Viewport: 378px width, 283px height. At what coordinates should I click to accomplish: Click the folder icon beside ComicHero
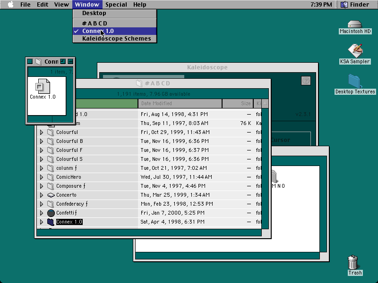(51, 177)
